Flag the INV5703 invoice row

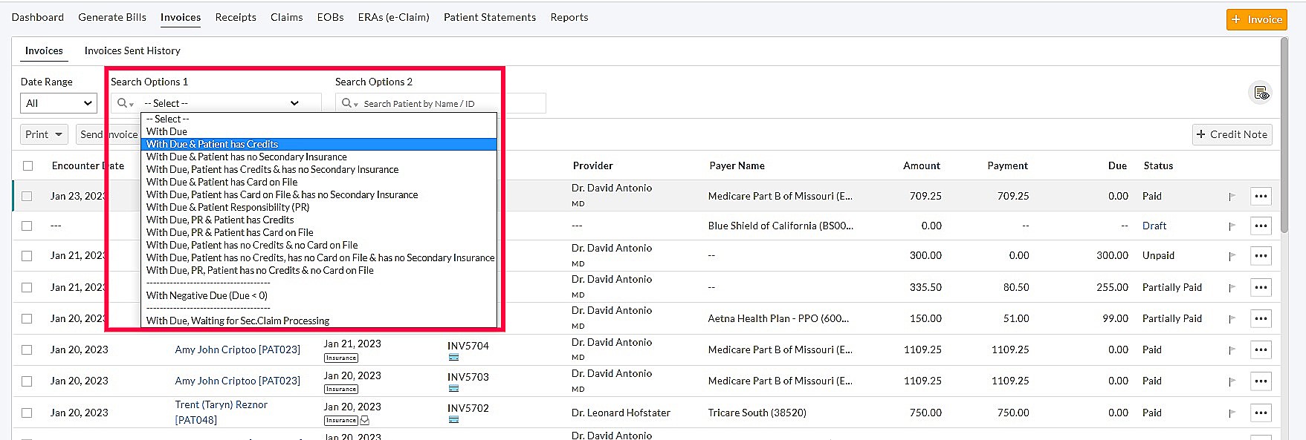[x=1232, y=381]
